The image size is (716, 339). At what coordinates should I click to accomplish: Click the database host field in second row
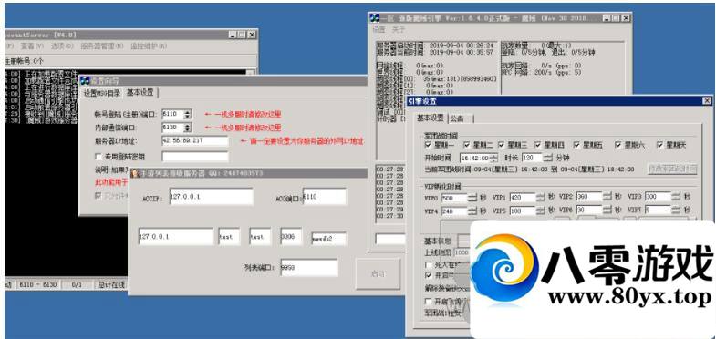point(176,237)
